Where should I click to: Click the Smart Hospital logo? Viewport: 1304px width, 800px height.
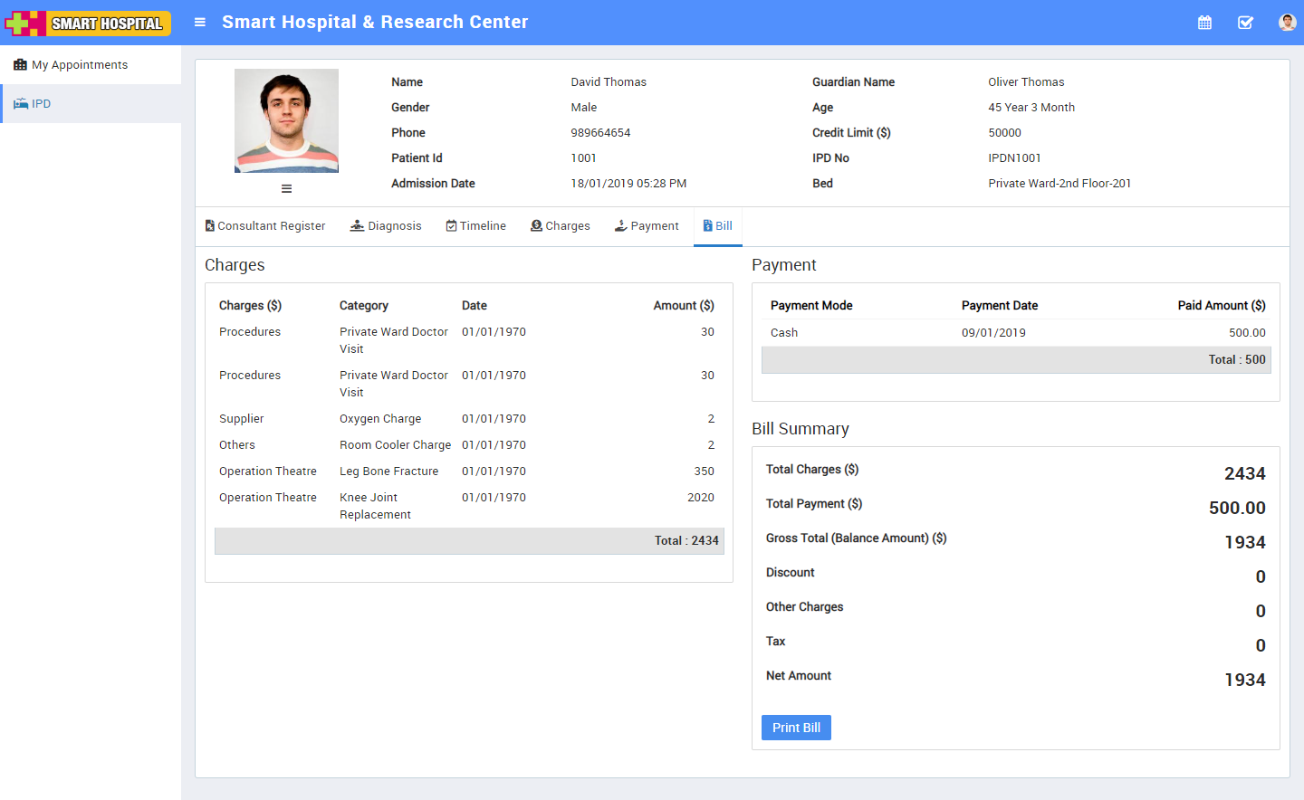(x=89, y=23)
